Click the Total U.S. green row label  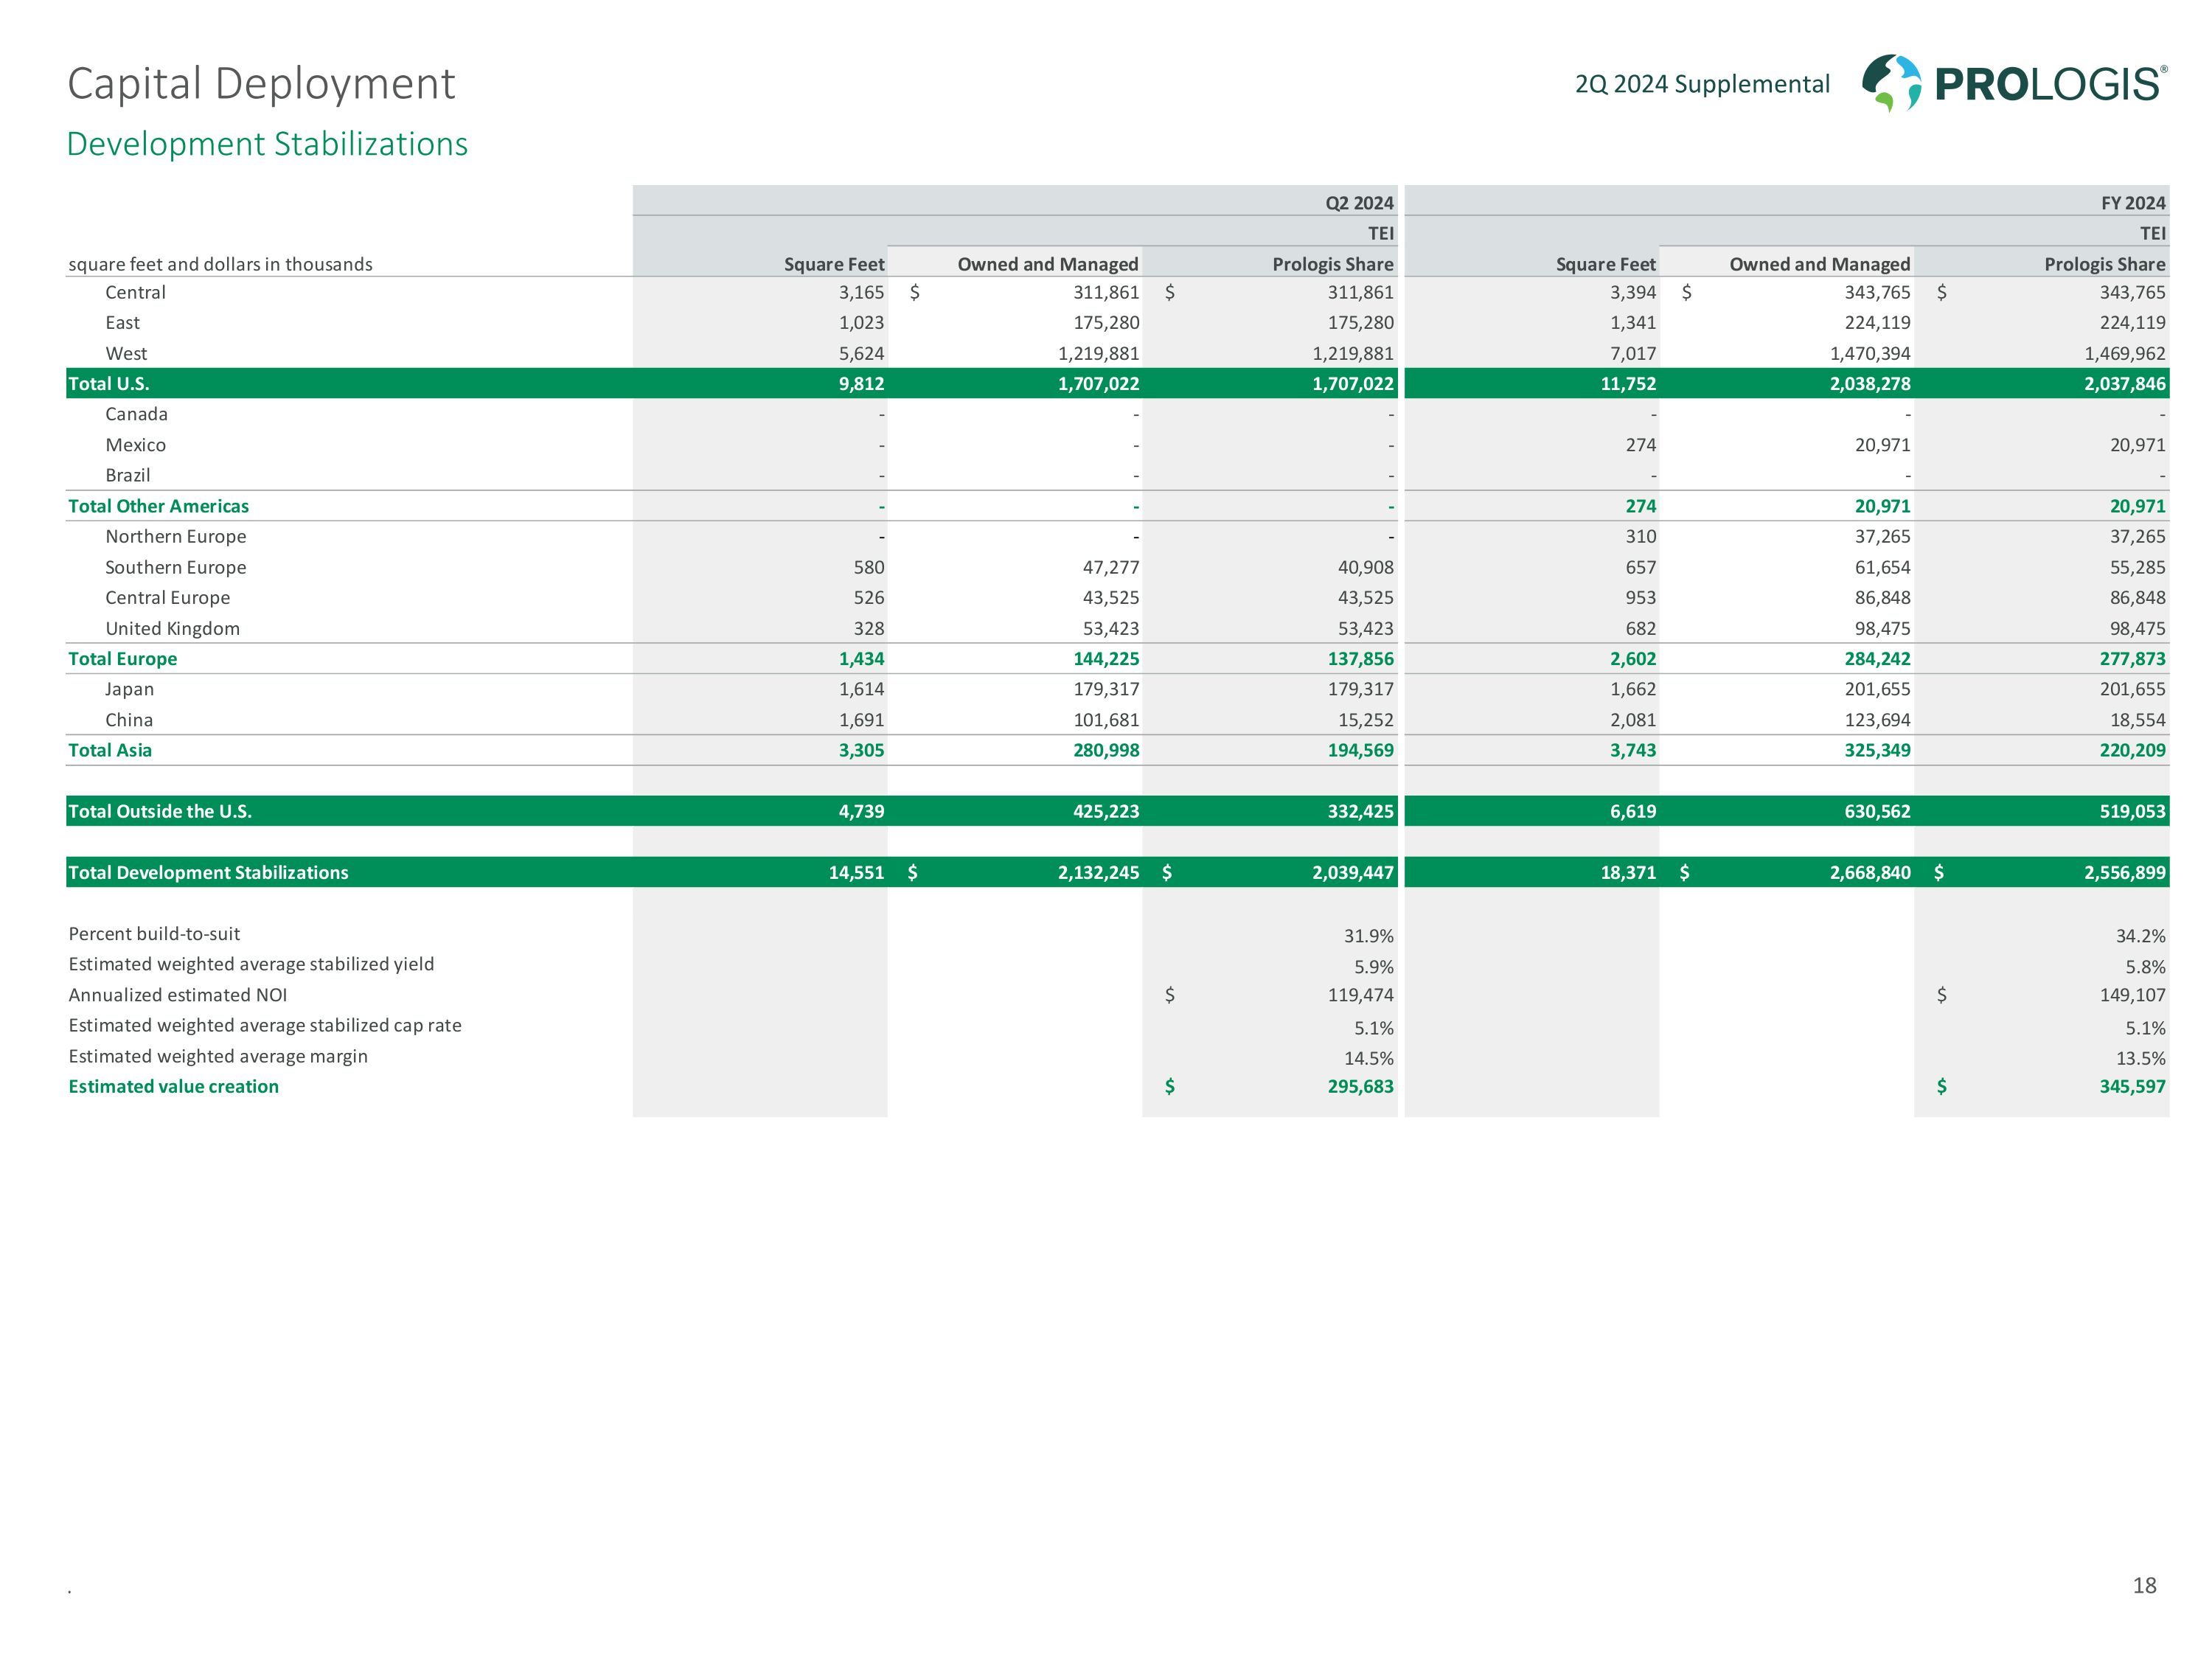pos(108,384)
